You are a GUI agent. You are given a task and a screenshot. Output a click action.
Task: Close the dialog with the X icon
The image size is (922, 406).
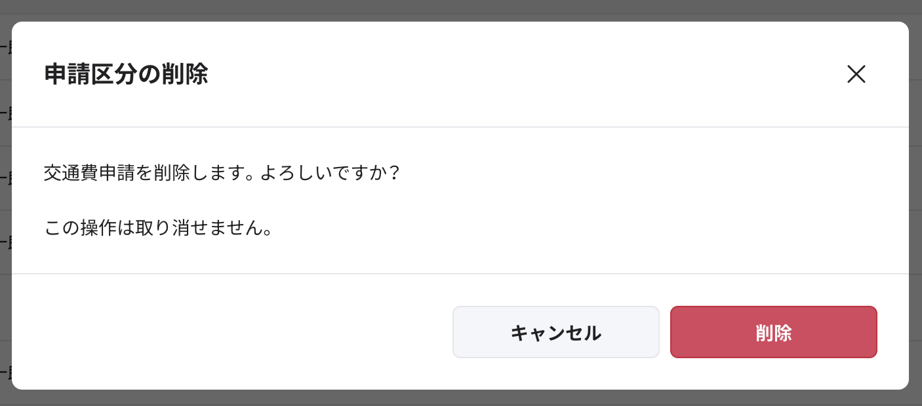click(x=856, y=75)
